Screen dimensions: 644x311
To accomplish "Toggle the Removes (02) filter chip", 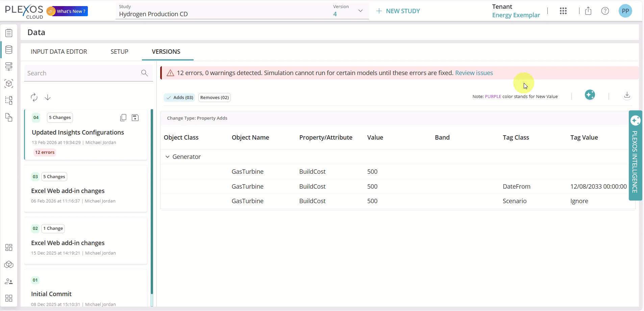I will [215, 97].
